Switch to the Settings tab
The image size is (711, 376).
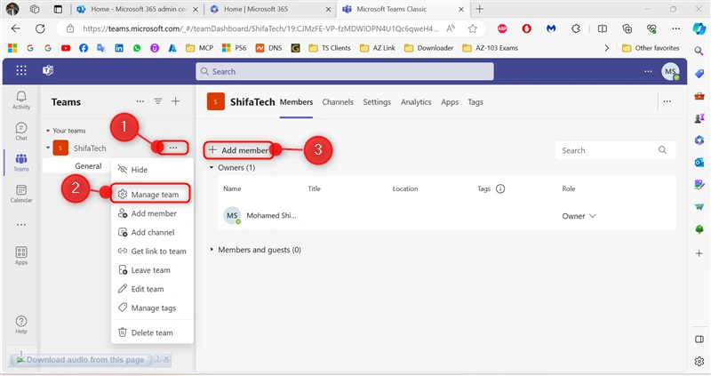pyautogui.click(x=376, y=102)
